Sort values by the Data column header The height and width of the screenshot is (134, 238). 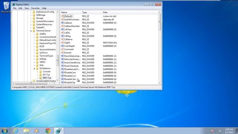(x=127, y=12)
